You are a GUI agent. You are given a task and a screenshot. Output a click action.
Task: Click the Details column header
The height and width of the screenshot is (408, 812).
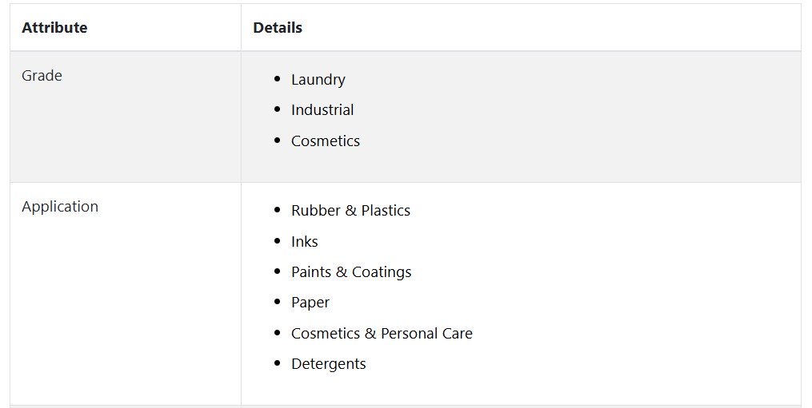click(x=278, y=28)
